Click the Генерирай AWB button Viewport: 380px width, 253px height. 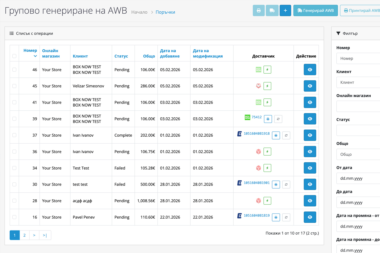click(x=315, y=11)
